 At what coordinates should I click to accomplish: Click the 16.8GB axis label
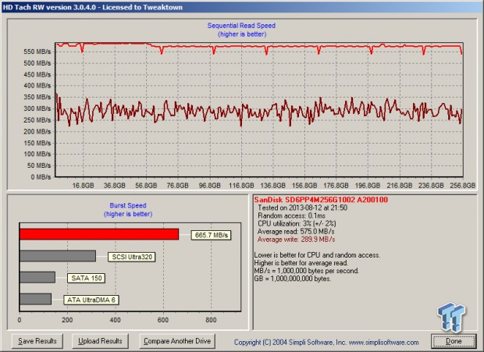(x=83, y=186)
